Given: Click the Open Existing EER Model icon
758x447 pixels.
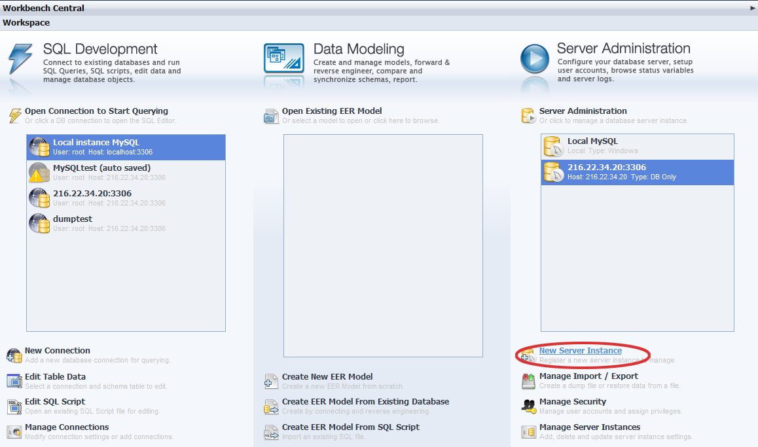Looking at the screenshot, I should (271, 116).
